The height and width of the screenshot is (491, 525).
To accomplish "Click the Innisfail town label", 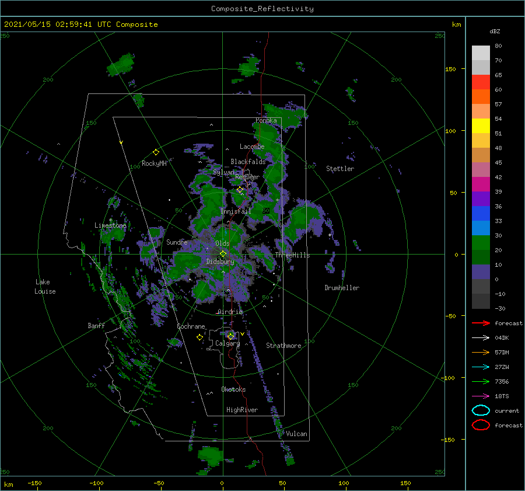I will [236, 211].
